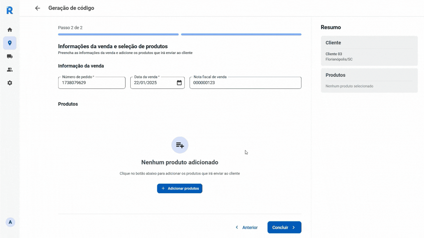This screenshot has height=238, width=424.
Task: Click the second progress step bar
Action: pos(241,35)
